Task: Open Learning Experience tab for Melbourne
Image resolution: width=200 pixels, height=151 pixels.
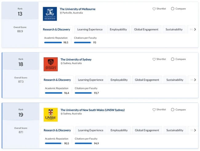Action: [90, 29]
